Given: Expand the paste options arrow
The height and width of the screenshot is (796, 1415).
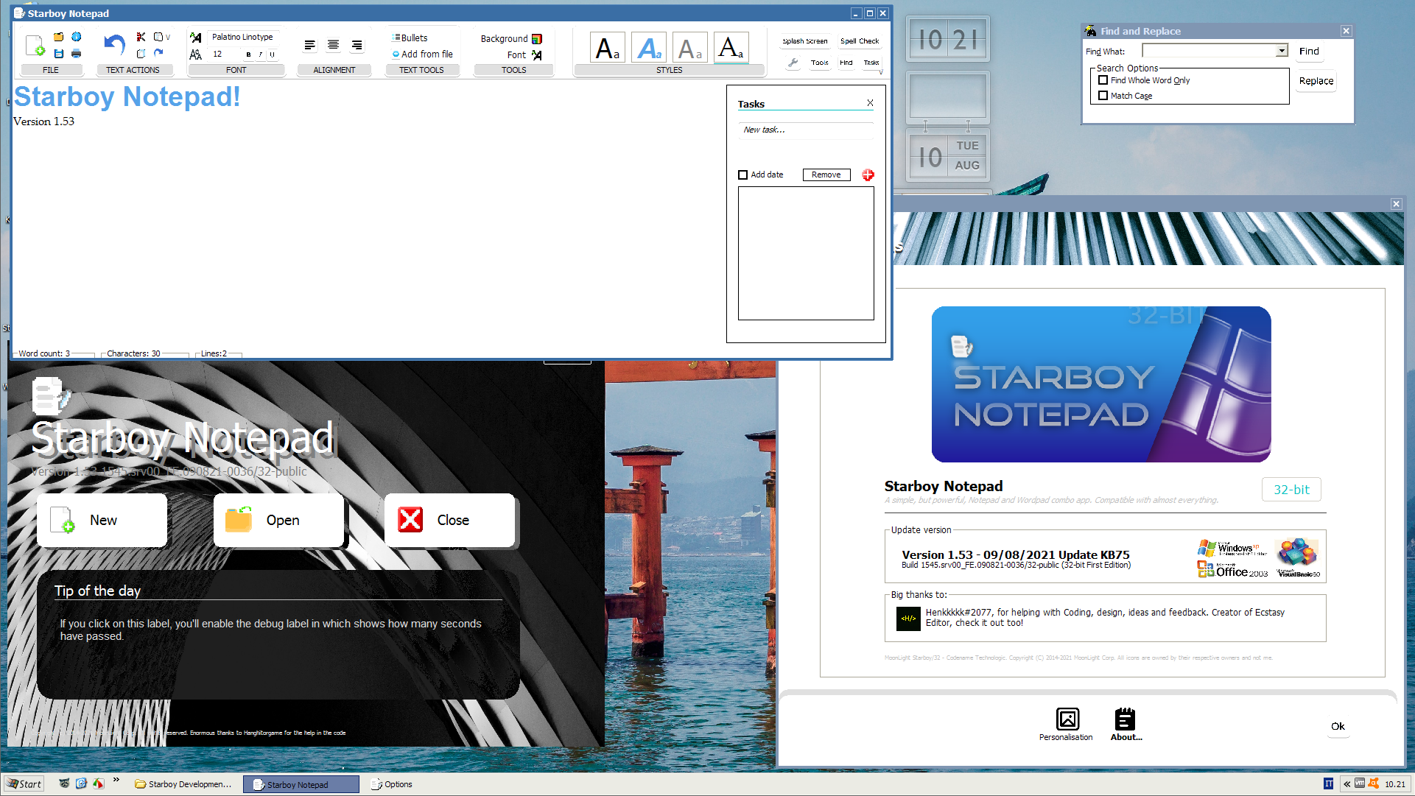Looking at the screenshot, I should [168, 36].
